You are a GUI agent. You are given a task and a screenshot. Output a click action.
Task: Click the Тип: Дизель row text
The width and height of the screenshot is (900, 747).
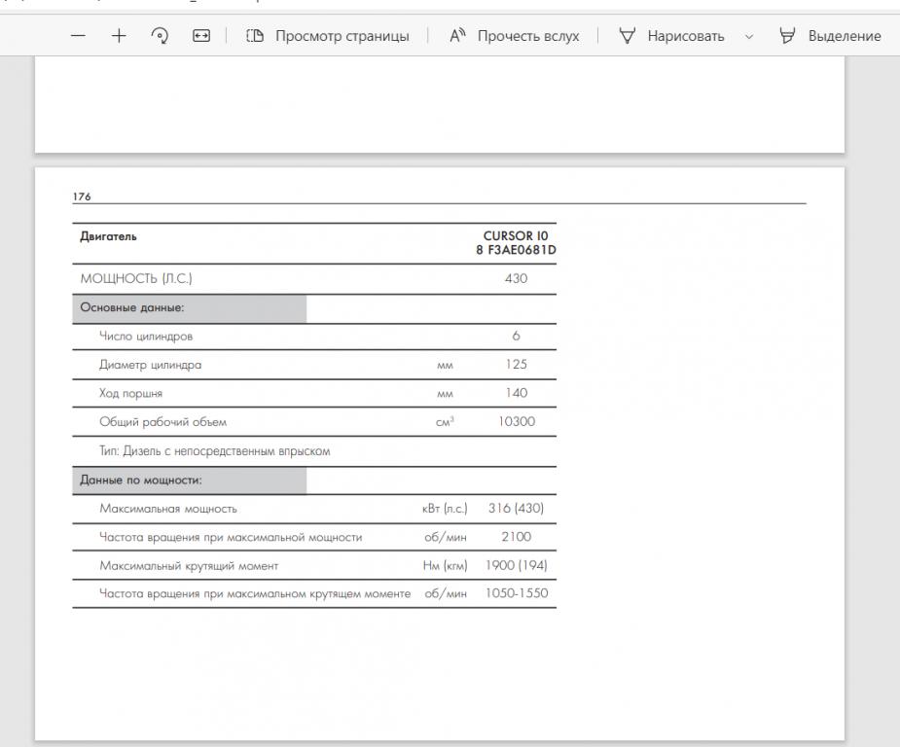(215, 451)
